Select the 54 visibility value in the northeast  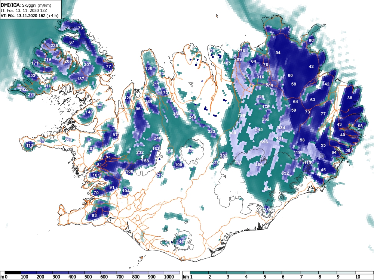pos(278,53)
